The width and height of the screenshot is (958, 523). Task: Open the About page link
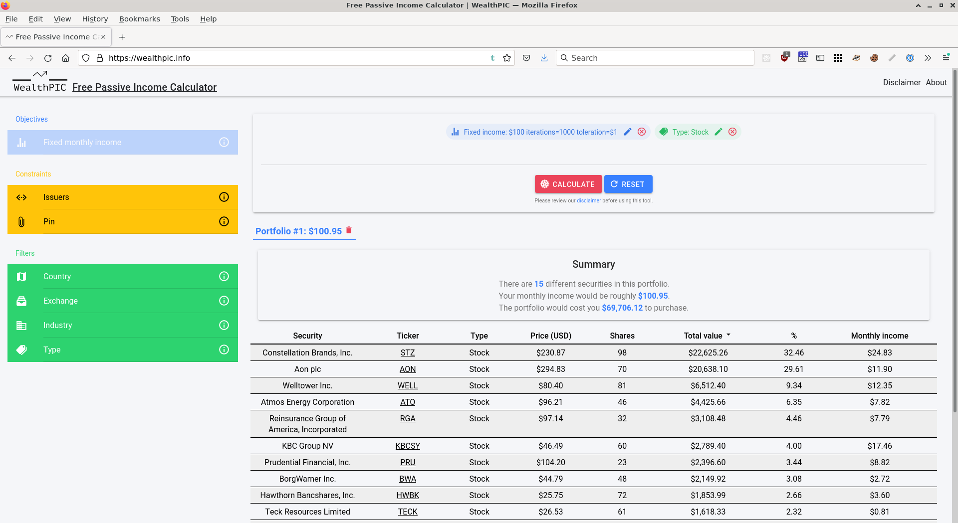pyautogui.click(x=936, y=82)
